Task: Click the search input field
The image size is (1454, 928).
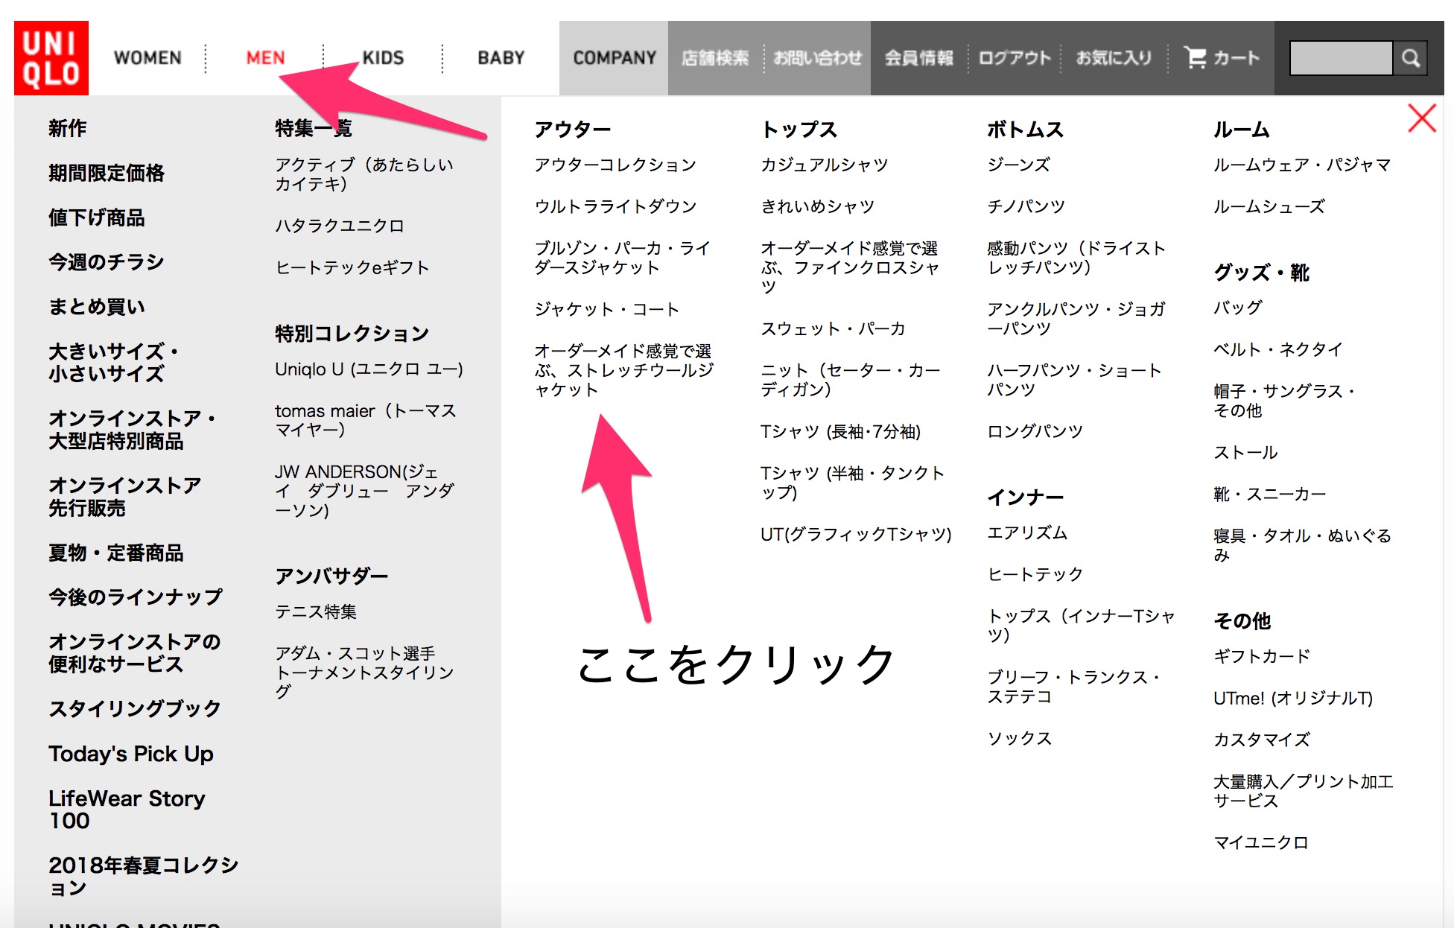Action: (x=1341, y=58)
